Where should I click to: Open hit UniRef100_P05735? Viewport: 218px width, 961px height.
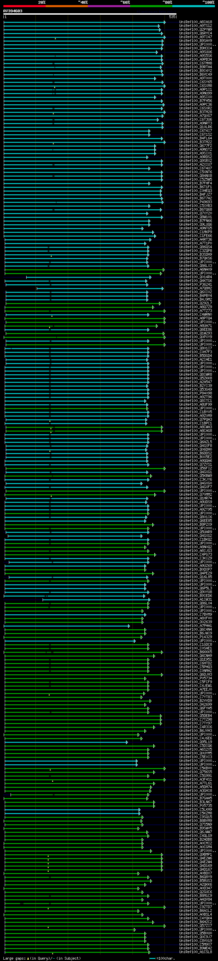196,806
